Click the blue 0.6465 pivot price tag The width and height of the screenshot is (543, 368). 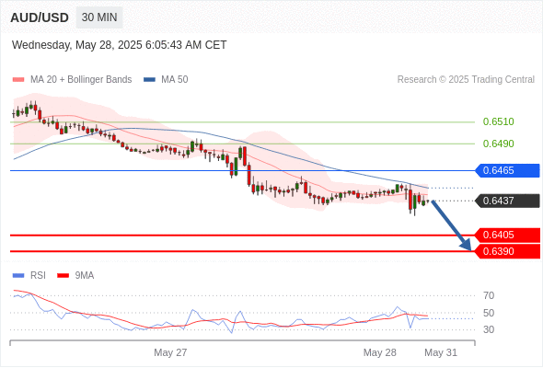coord(507,171)
